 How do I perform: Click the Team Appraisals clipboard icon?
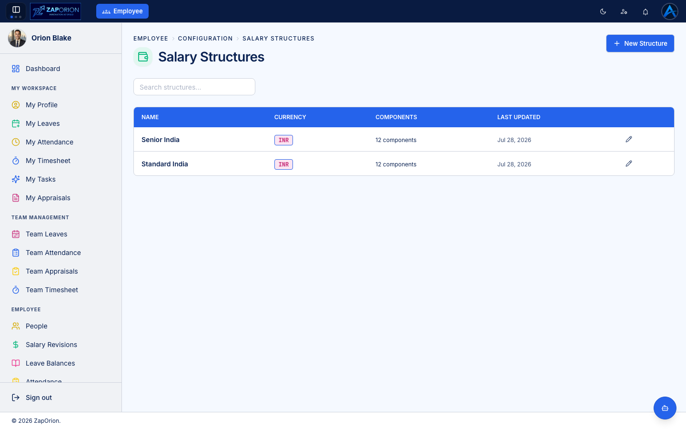[16, 271]
